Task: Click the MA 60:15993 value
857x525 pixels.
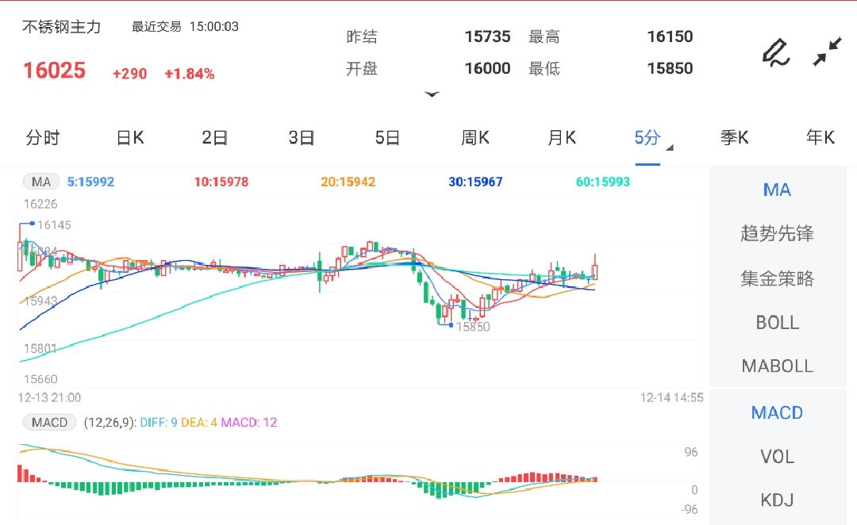Action: (603, 182)
